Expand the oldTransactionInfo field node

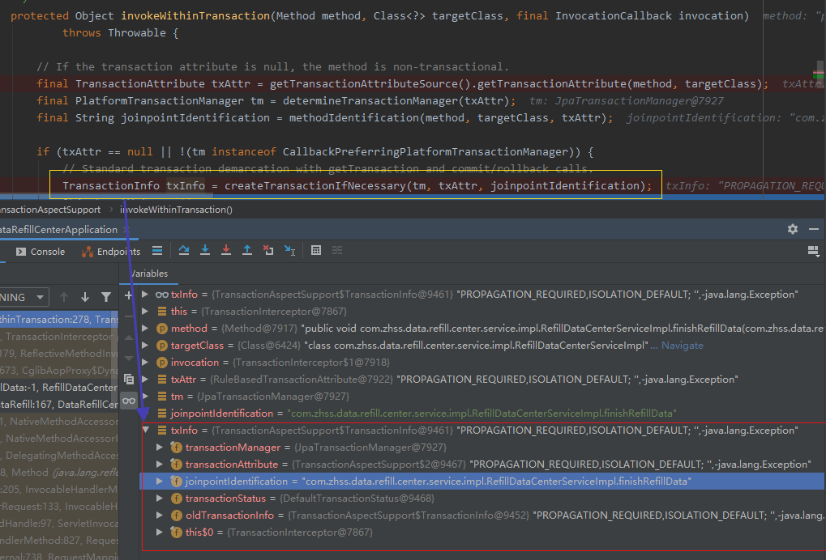point(161,515)
